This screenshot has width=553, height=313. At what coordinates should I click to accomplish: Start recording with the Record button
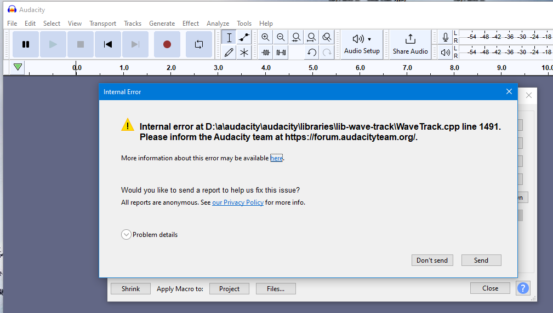click(167, 44)
